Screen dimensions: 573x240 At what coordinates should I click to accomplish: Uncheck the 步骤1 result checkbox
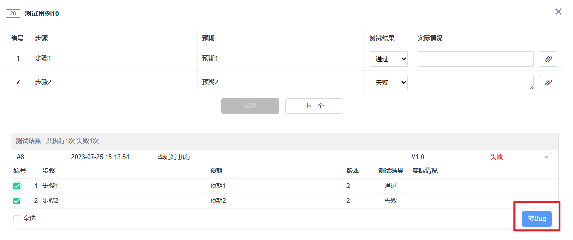[17, 186]
